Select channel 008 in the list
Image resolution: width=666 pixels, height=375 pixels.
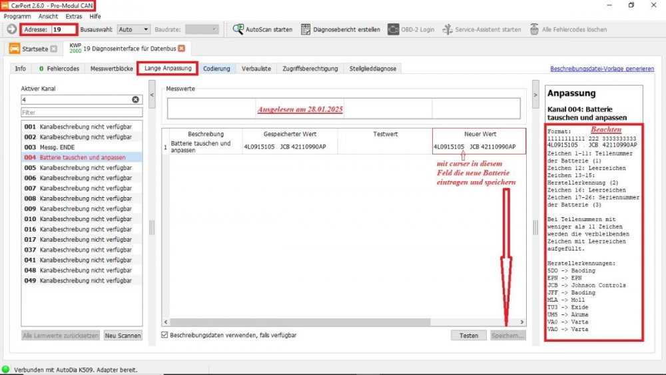click(x=82, y=198)
